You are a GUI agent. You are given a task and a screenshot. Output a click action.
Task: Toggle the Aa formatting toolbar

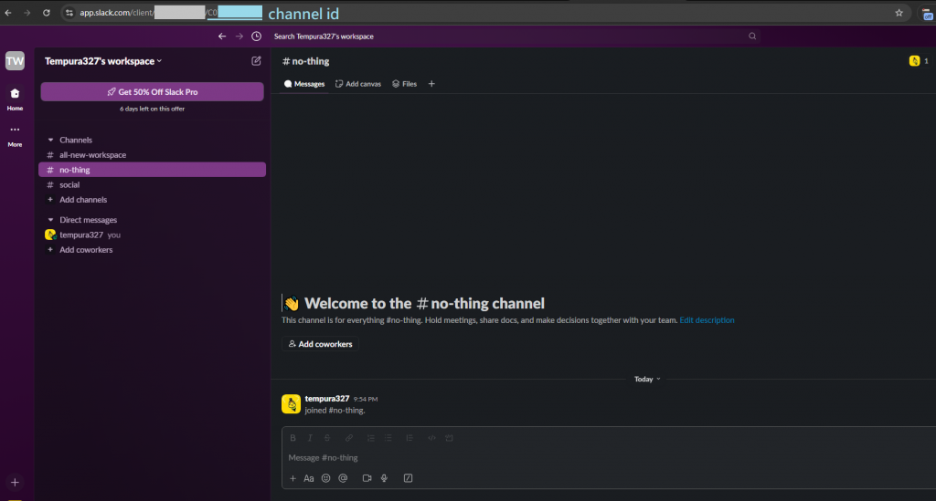(x=309, y=478)
